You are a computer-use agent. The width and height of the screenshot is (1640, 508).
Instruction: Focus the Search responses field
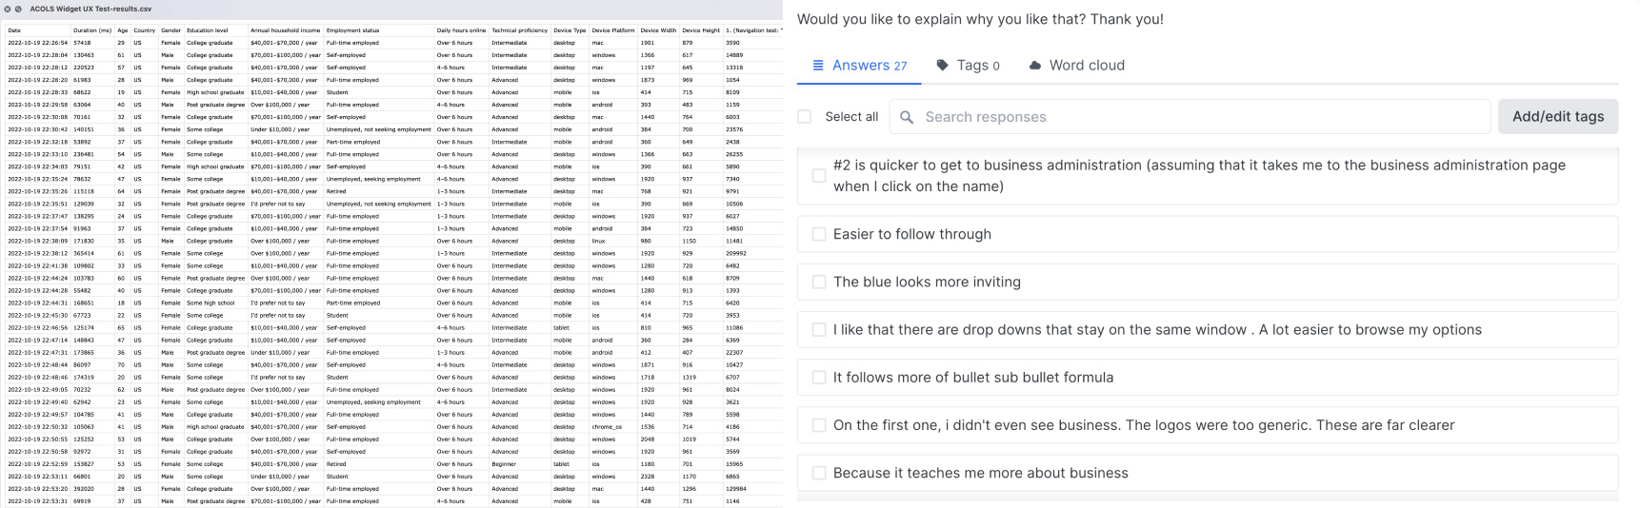(1190, 116)
